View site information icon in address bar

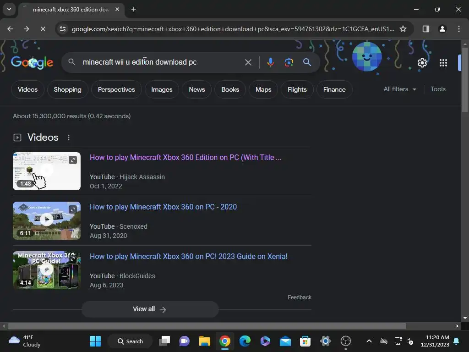coord(63,29)
